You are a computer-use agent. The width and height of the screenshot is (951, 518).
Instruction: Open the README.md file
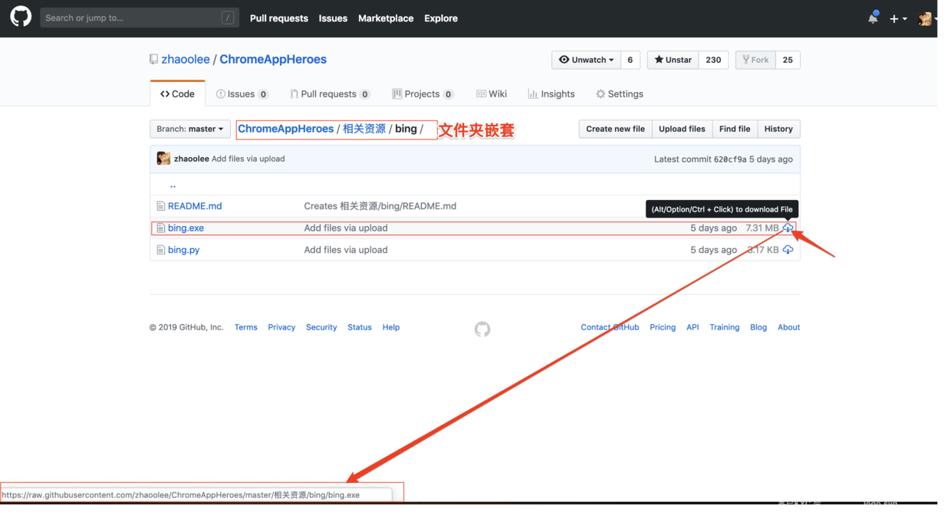pyautogui.click(x=194, y=205)
